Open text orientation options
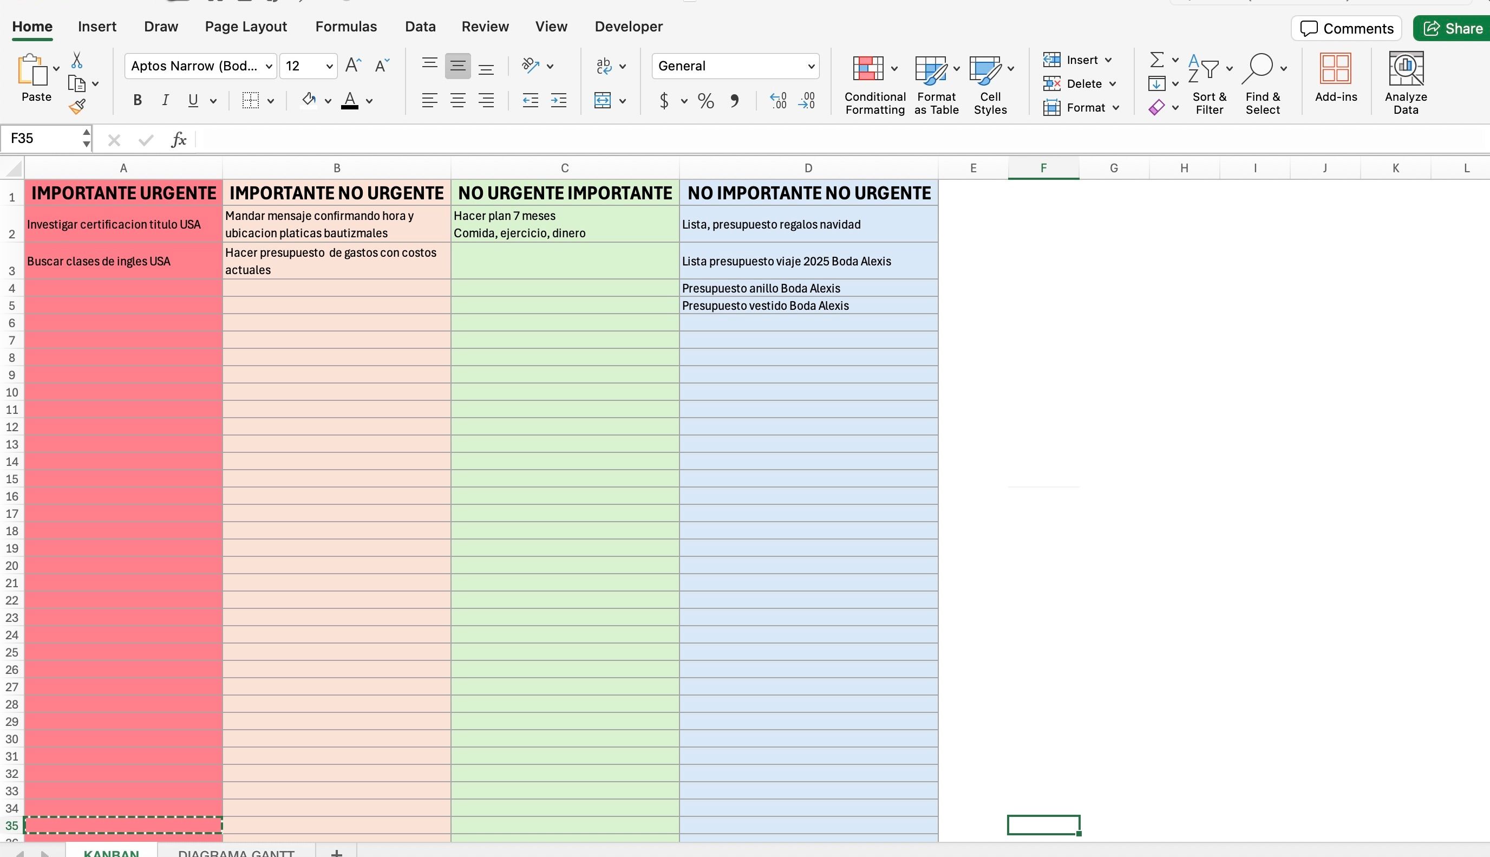The width and height of the screenshot is (1490, 857). 531,66
